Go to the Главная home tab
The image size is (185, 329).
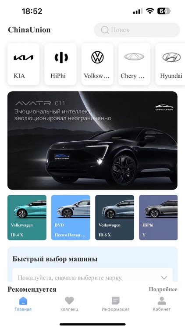coord(23,304)
